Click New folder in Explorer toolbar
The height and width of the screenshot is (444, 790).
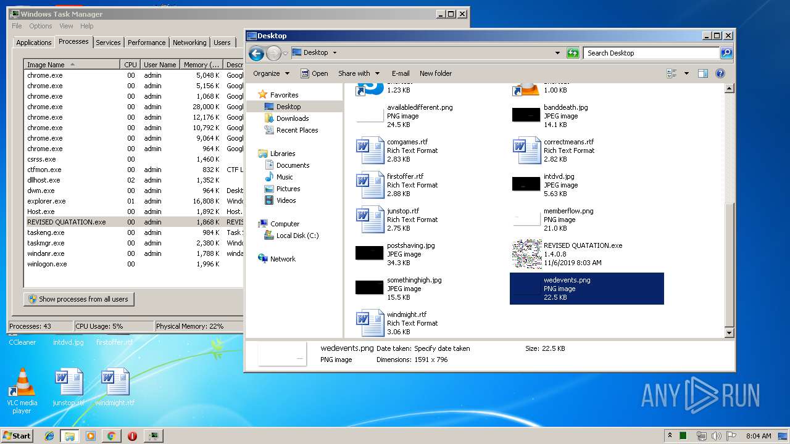click(x=436, y=73)
